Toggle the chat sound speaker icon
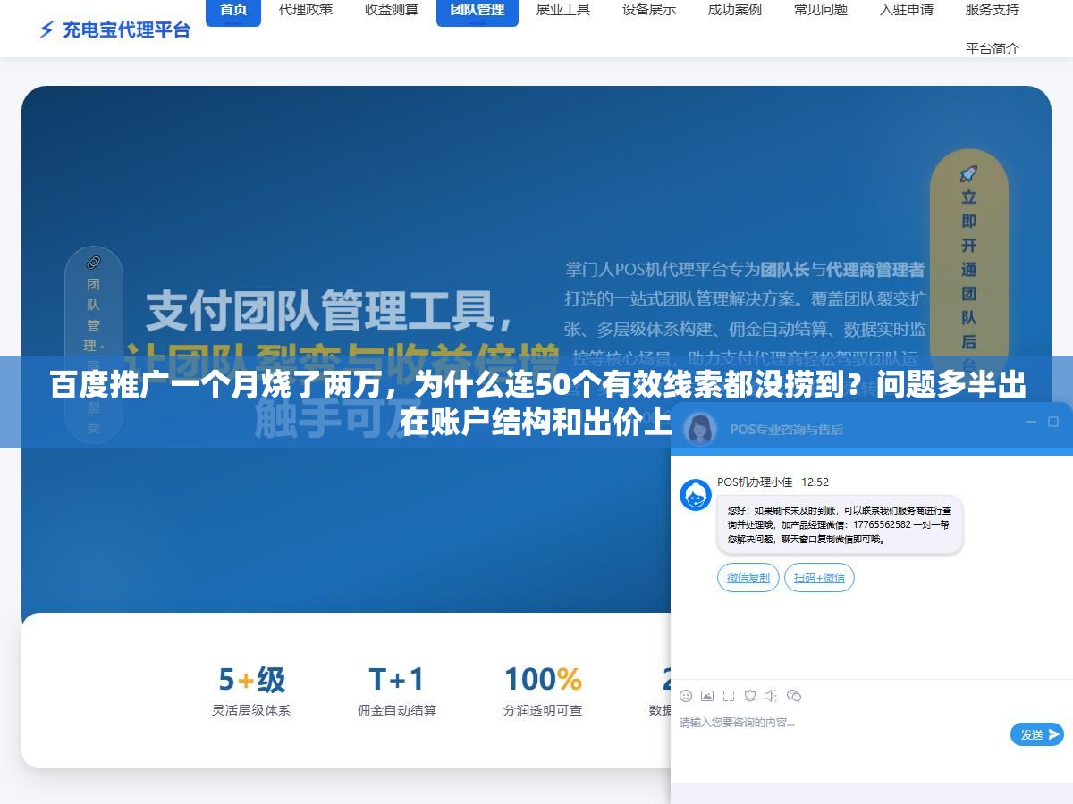 (772, 696)
